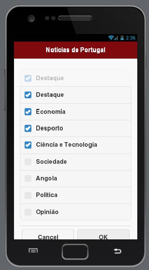The width and height of the screenshot is (149, 270).
Task: Click the Cancel button
Action: (x=48, y=234)
